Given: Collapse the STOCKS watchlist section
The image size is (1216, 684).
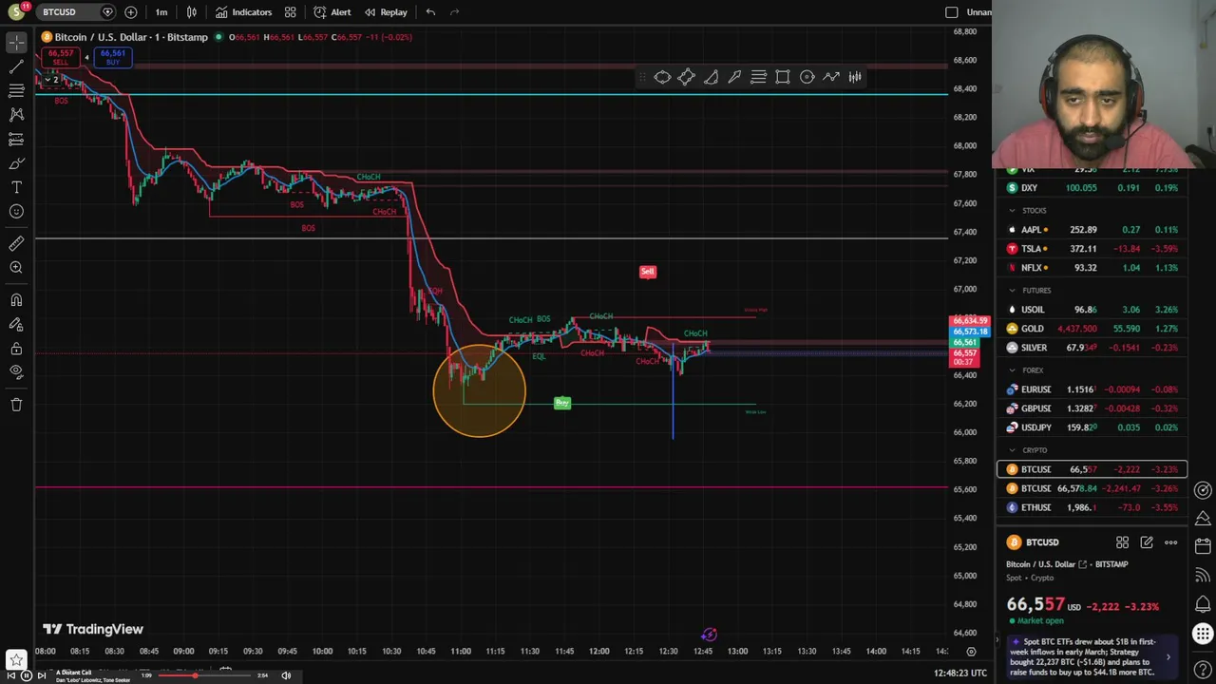Looking at the screenshot, I should click(1012, 210).
